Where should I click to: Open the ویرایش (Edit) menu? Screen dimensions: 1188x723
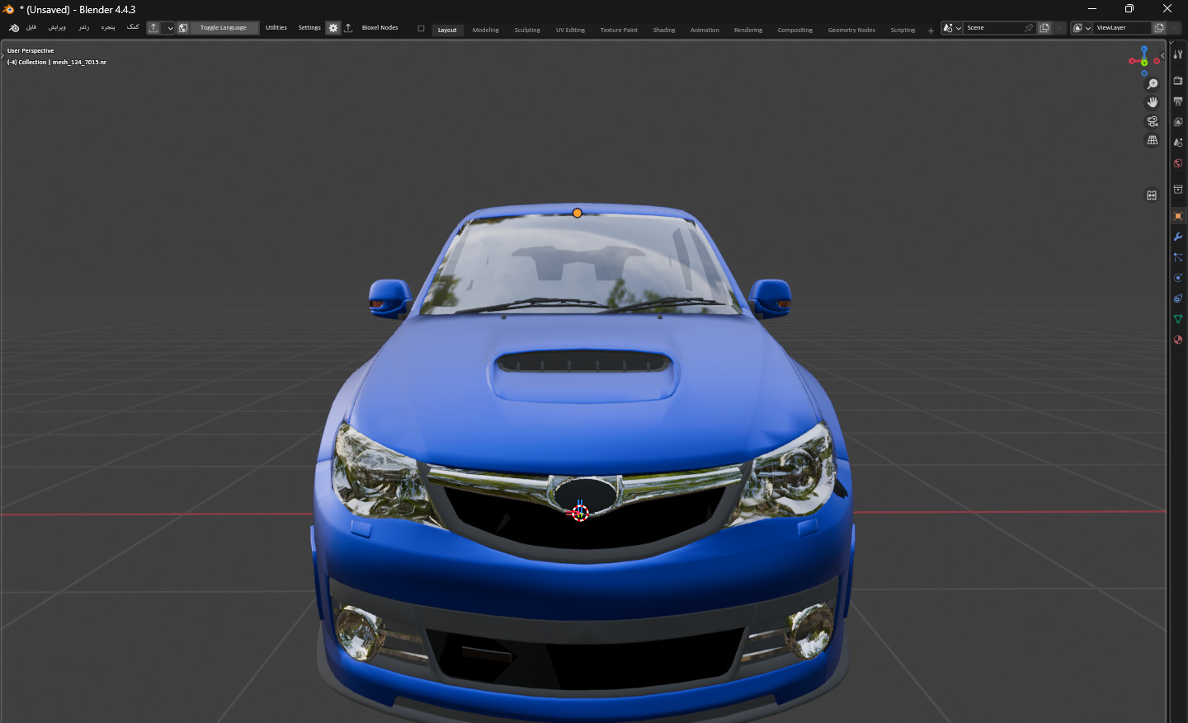click(x=57, y=27)
